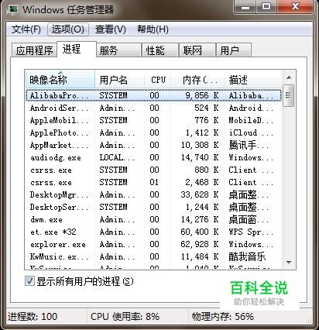Click 物理内存: 56% status entry
Screen dimensions: 319x330
[223, 317]
